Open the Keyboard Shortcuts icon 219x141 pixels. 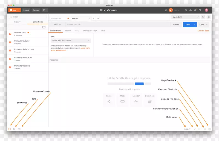point(205,129)
